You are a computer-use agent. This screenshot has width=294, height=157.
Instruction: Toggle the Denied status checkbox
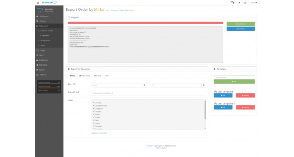click(94, 114)
